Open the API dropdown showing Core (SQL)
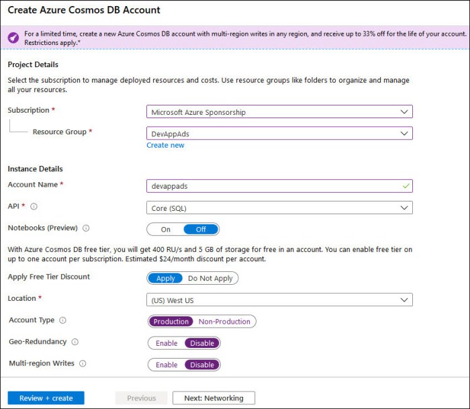The height and width of the screenshot is (409, 470). [279, 208]
